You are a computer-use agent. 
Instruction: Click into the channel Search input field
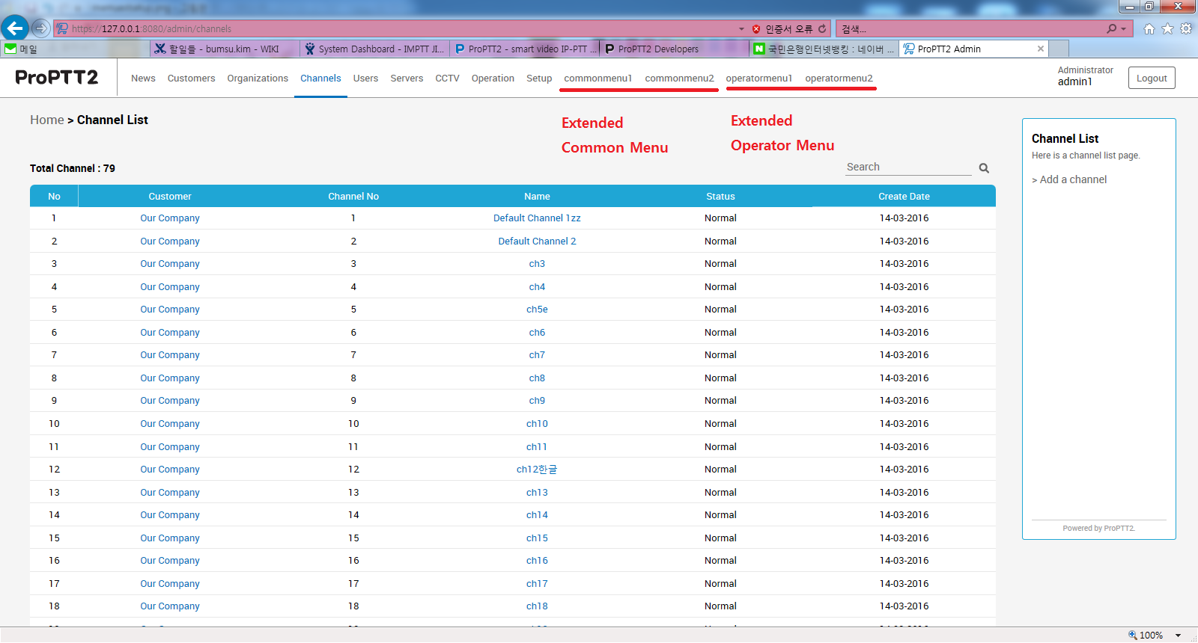click(x=907, y=167)
